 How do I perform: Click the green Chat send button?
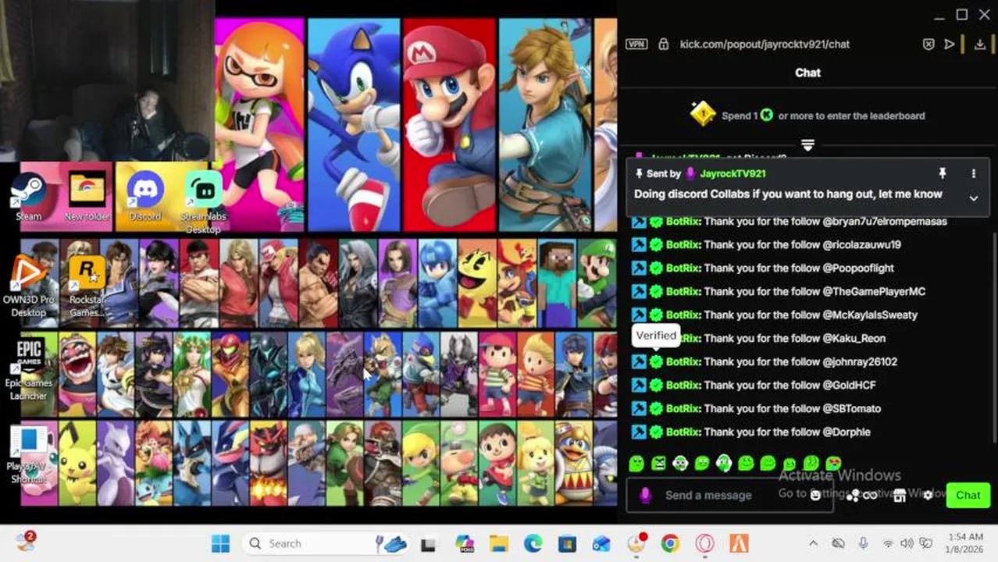click(x=968, y=495)
